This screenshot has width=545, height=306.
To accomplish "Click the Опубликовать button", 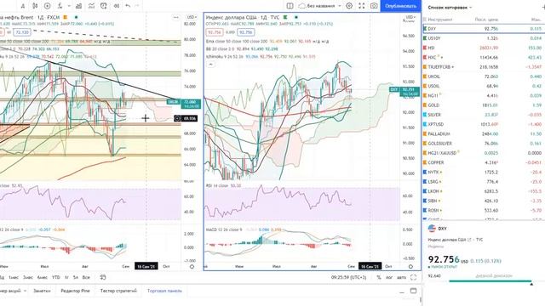I will click(401, 6).
